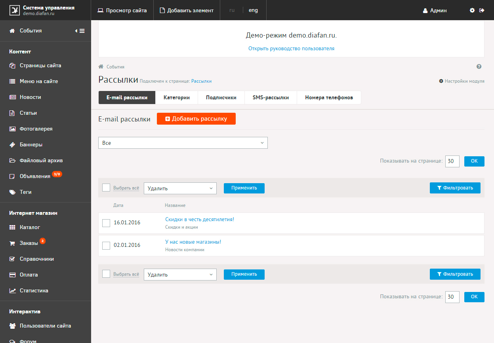Open Добавить элемент in top bar
The image size is (494, 343).
click(x=187, y=10)
